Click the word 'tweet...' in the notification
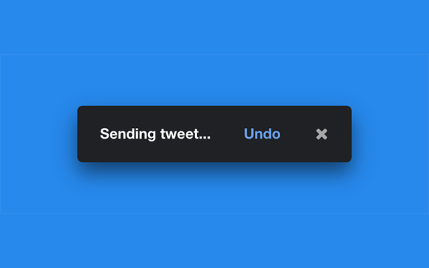Screen dimensions: 429x268 point(186,134)
